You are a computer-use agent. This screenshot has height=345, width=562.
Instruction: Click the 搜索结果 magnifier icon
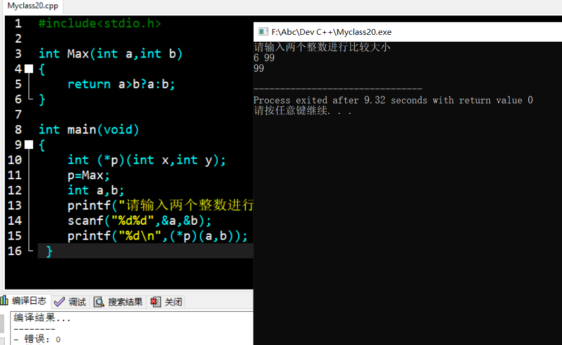(99, 302)
